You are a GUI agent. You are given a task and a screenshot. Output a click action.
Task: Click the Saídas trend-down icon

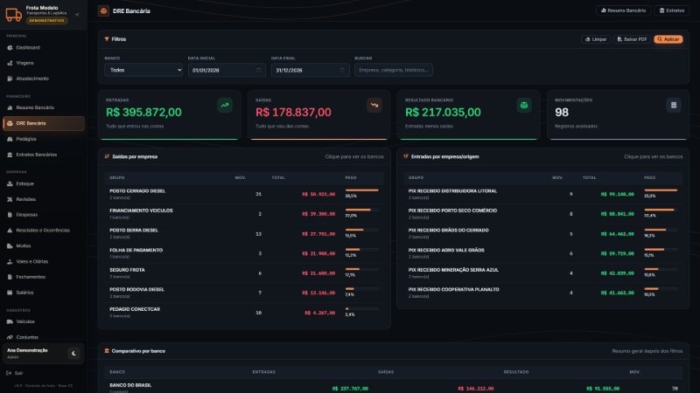[374, 105]
